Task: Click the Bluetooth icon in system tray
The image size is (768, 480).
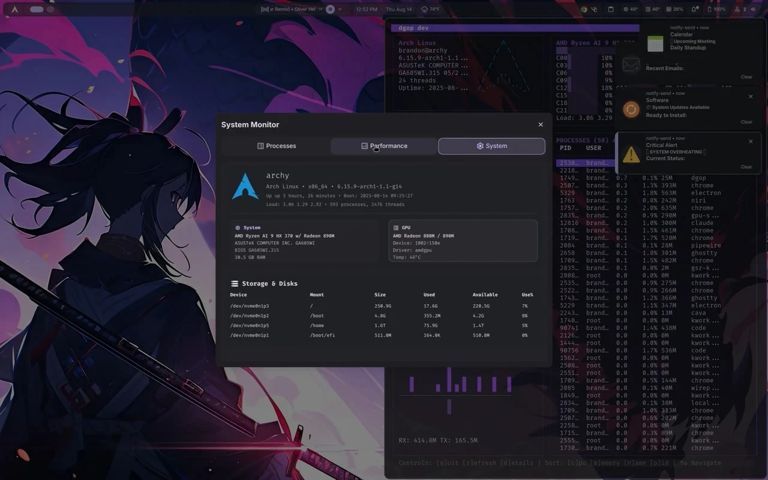Action: (744, 10)
